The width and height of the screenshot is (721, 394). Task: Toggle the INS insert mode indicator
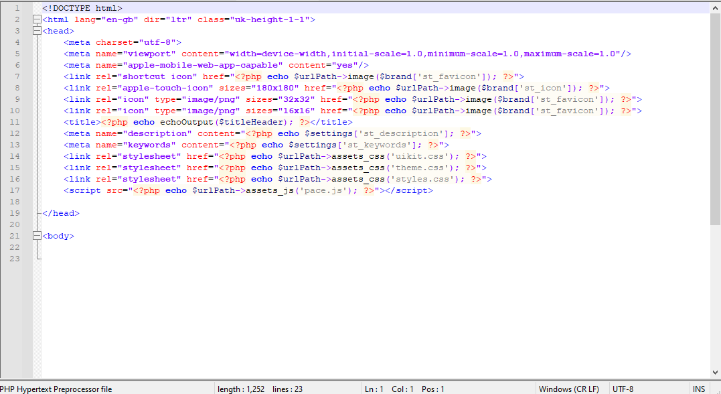(x=699, y=389)
